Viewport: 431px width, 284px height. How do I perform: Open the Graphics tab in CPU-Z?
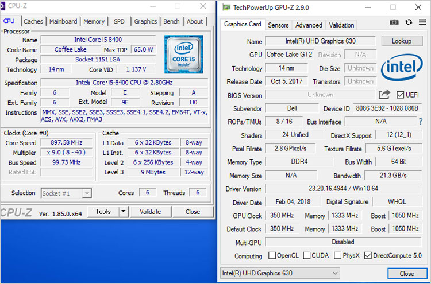click(145, 21)
